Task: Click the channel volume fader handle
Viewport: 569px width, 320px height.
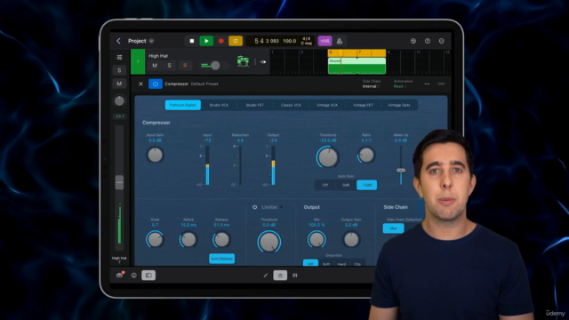Action: pyautogui.click(x=119, y=182)
